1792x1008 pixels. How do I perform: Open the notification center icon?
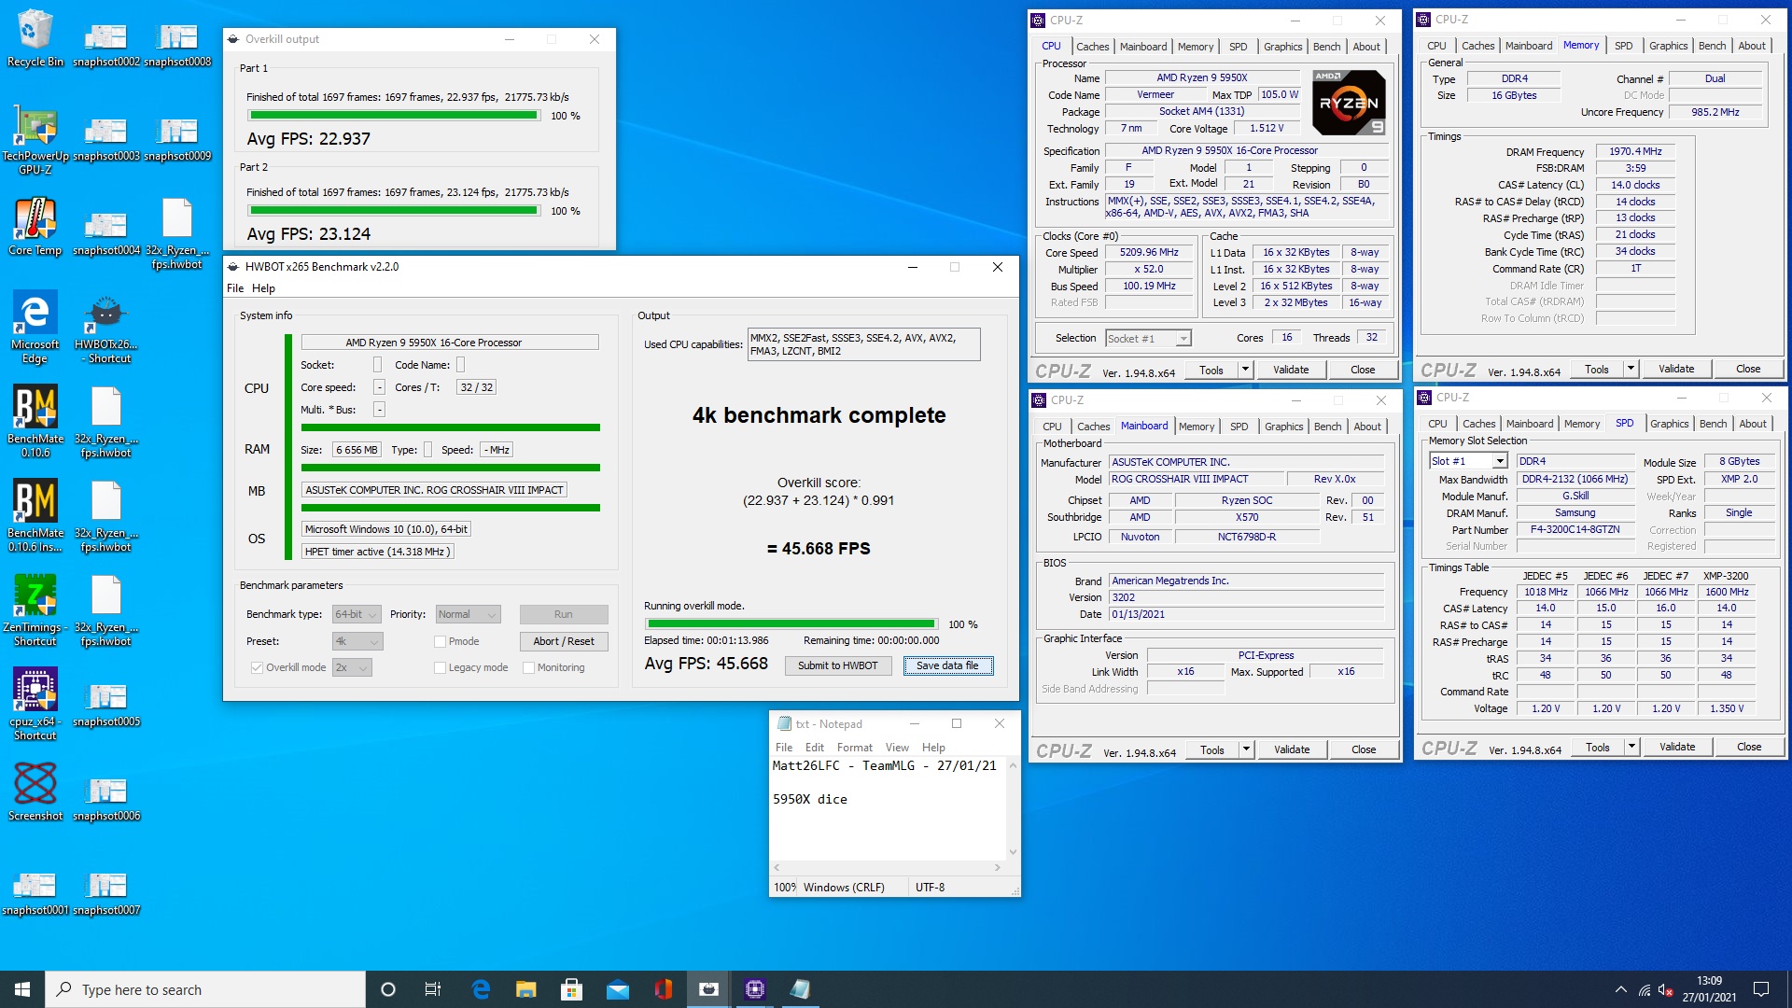coord(1761,989)
